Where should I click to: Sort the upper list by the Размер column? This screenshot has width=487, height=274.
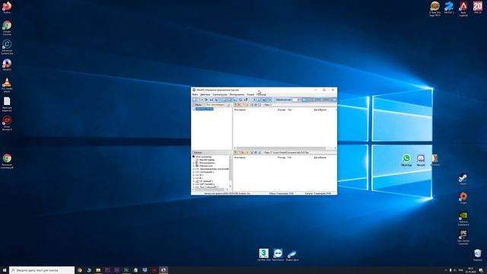pyautogui.click(x=282, y=110)
